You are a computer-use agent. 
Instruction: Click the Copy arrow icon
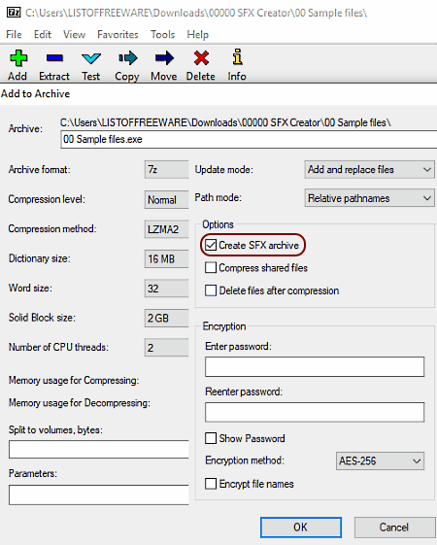pos(127,57)
